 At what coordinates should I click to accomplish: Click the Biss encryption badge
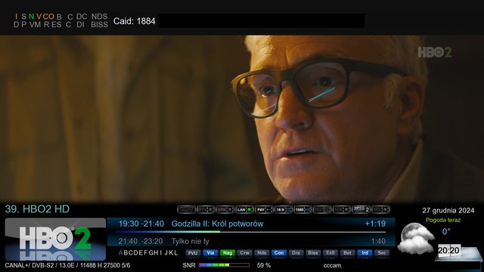coord(313,253)
